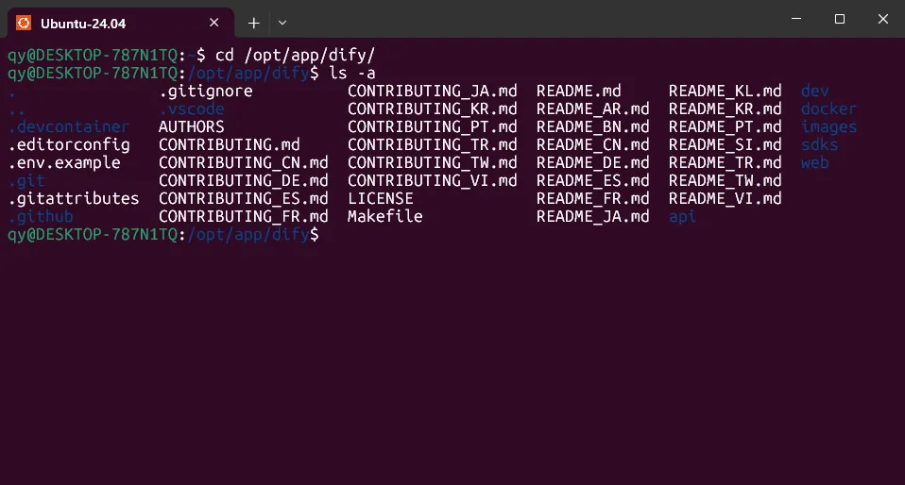The image size is (905, 485).
Task: Click the LICENSE file name
Action: (380, 199)
